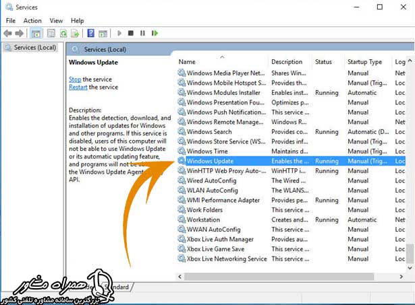Click the vertical scrollbar down arrow

[410, 268]
